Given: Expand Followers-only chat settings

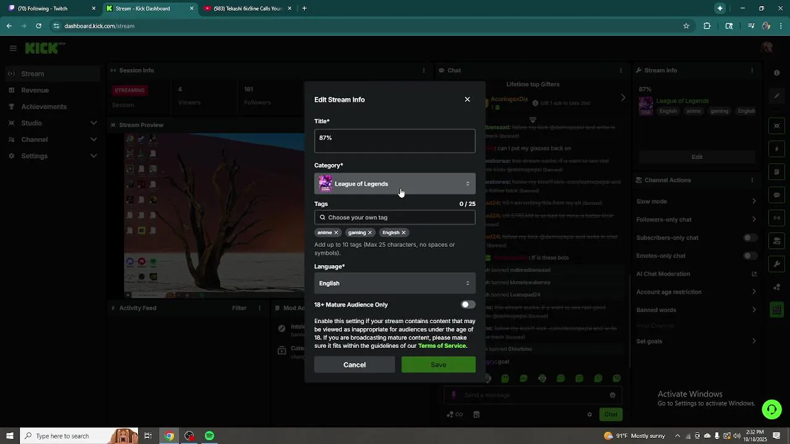Looking at the screenshot, I should [697, 220].
